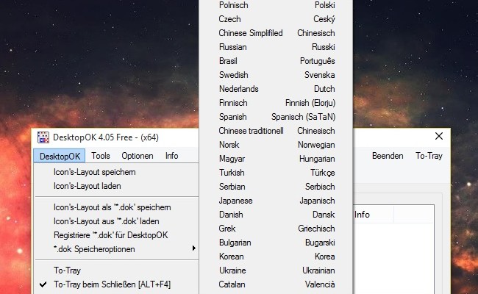Select Czech language
The image size is (478, 294).
click(277, 19)
